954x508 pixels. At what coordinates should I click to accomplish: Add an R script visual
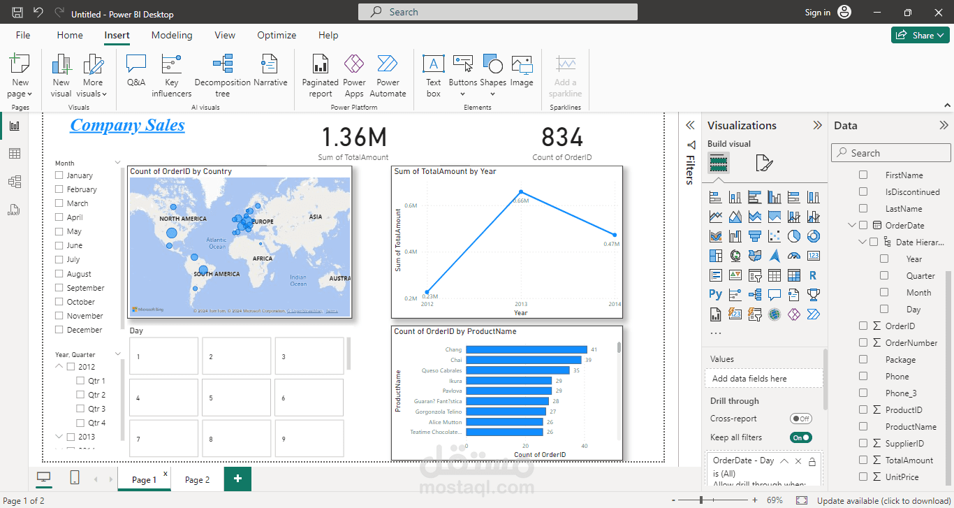click(813, 275)
